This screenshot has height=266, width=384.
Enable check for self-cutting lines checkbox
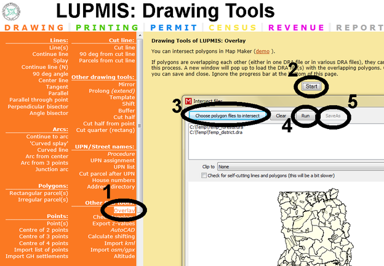[204, 176]
